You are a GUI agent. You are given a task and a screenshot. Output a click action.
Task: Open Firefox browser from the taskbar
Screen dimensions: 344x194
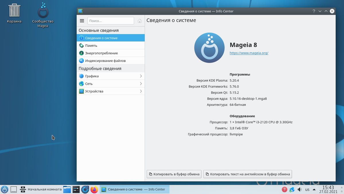(x=94, y=189)
